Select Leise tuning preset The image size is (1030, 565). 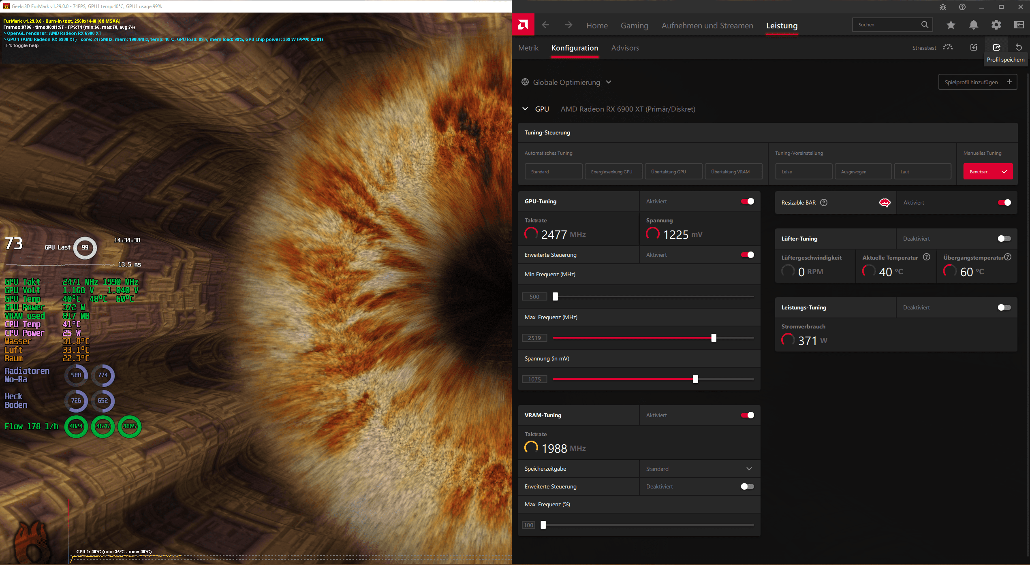(804, 172)
